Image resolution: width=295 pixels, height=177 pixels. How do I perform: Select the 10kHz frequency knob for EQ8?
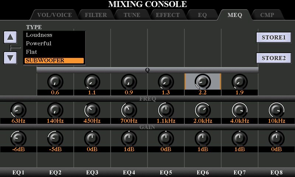(276, 110)
